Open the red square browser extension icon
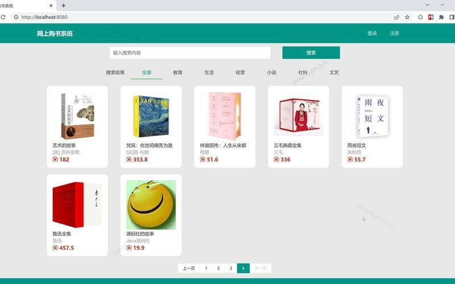 [x=431, y=17]
